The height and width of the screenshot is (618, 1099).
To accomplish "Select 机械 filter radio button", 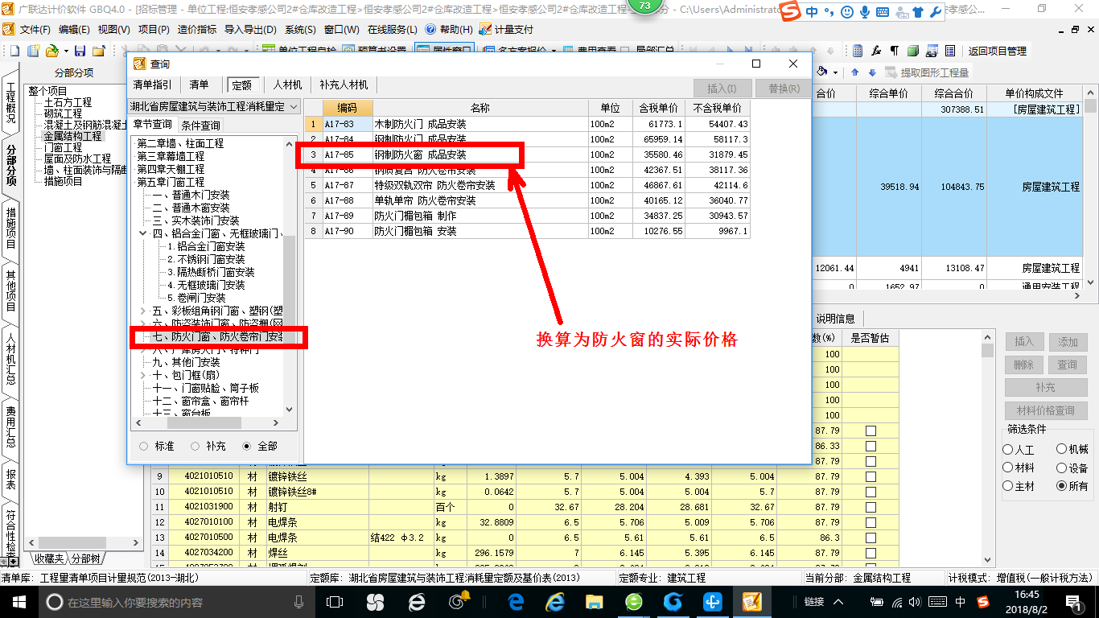I will click(x=1062, y=450).
